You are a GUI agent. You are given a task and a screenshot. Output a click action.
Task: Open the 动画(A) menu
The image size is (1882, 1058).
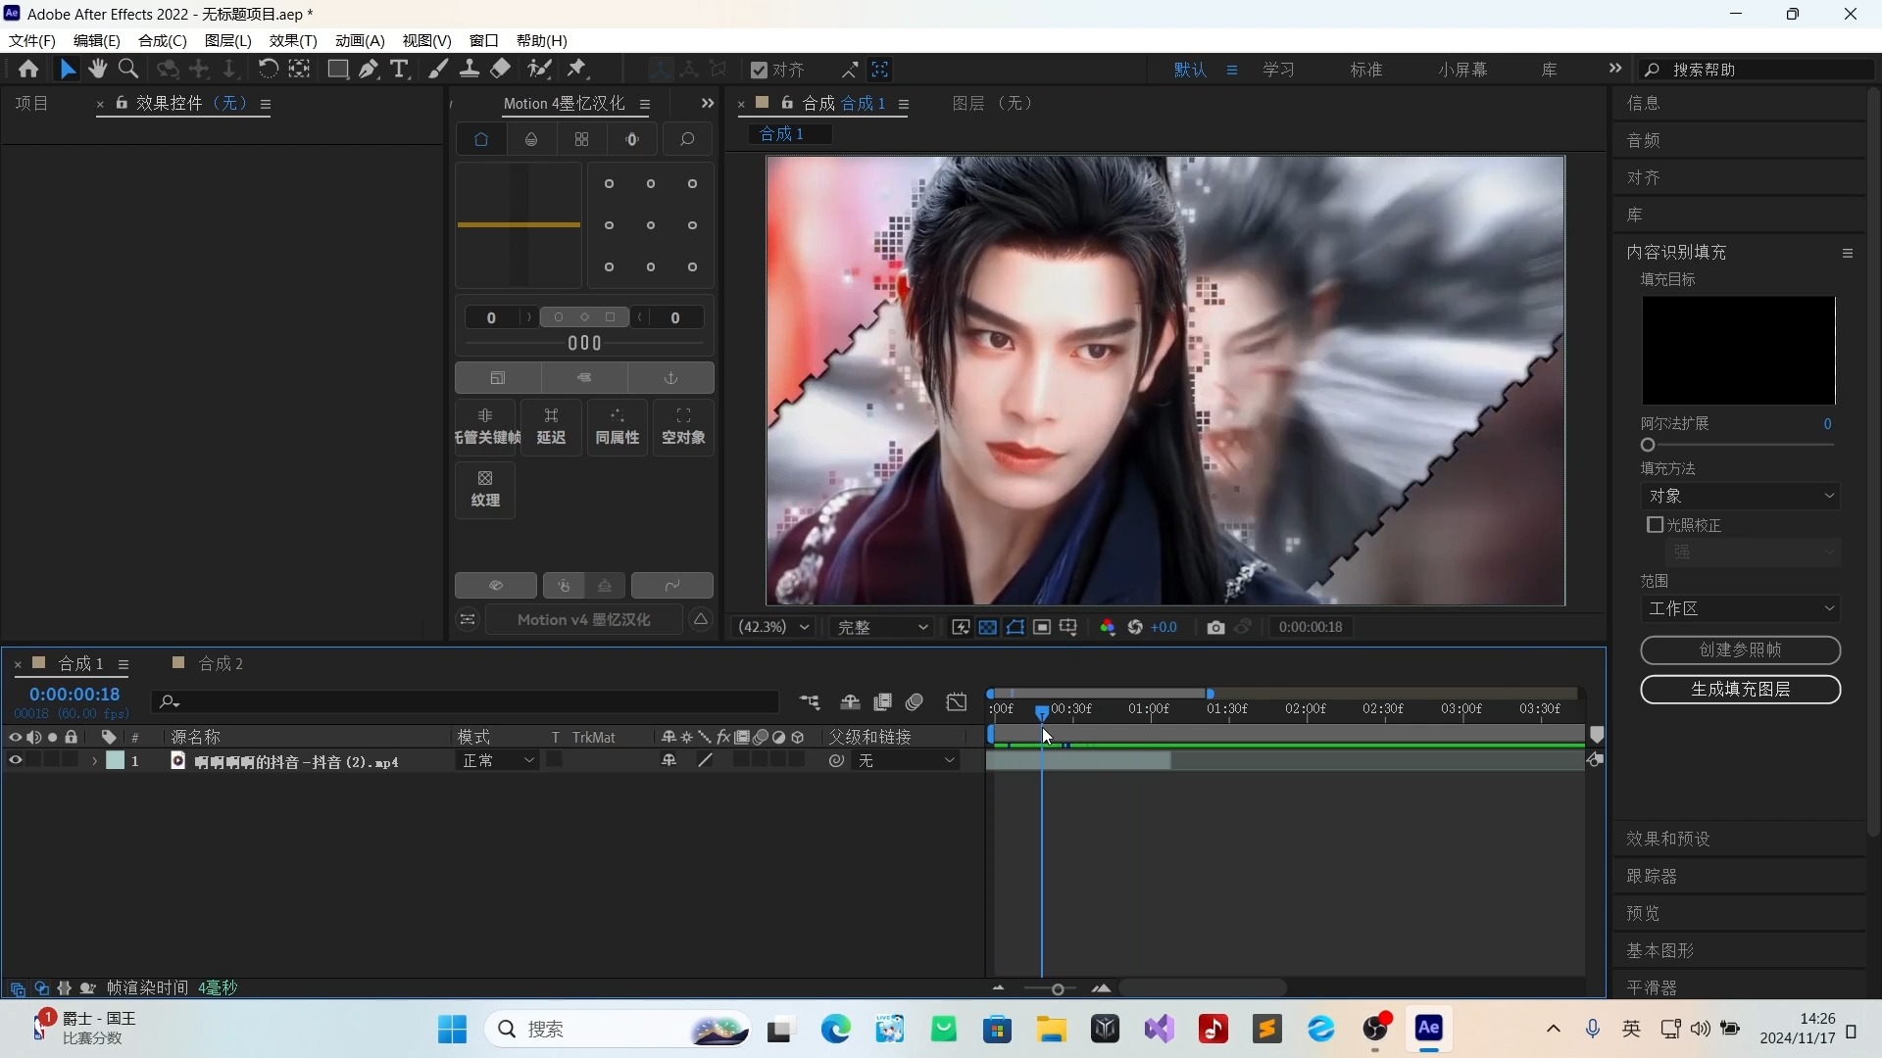(x=360, y=40)
